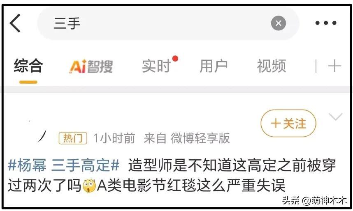The height and width of the screenshot is (211, 353).
Task: Open the 视频 tab
Action: click(x=271, y=66)
